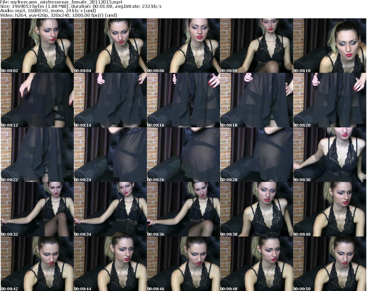The height and width of the screenshot is (291, 367).
Task: Click the Audio mp3 info line
Action: (x=48, y=11)
